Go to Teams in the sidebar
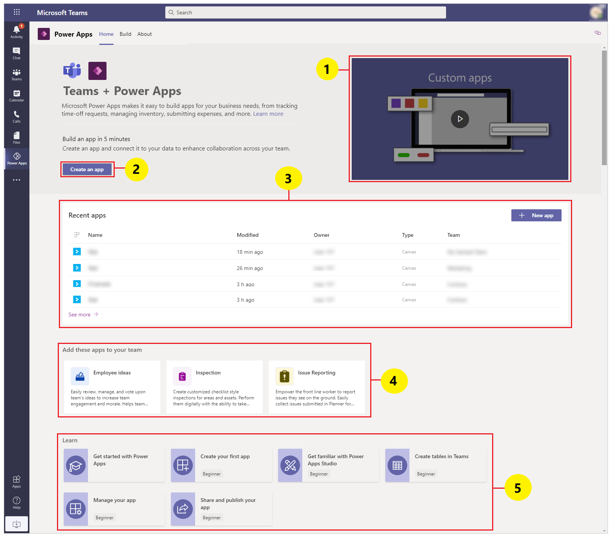The width and height of the screenshot is (614, 540). pos(17,74)
